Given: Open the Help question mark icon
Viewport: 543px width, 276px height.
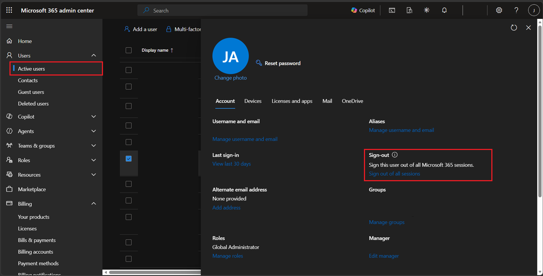Looking at the screenshot, I should coord(516,11).
